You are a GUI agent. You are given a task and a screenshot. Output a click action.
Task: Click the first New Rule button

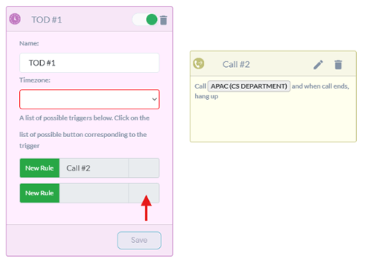point(39,168)
